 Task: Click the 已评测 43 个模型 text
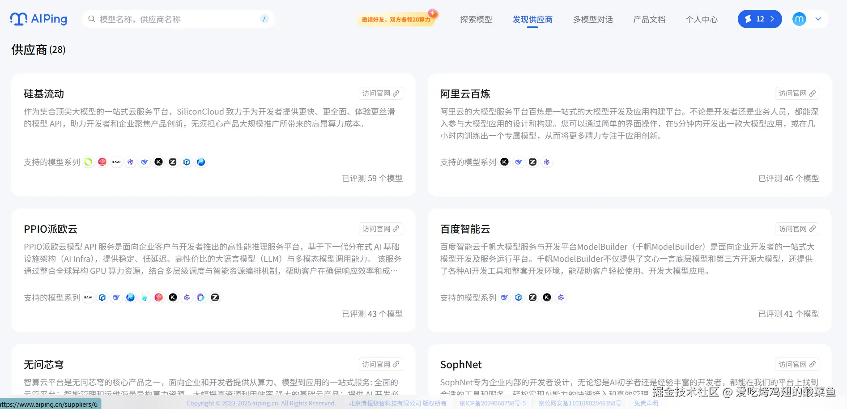[x=372, y=314]
